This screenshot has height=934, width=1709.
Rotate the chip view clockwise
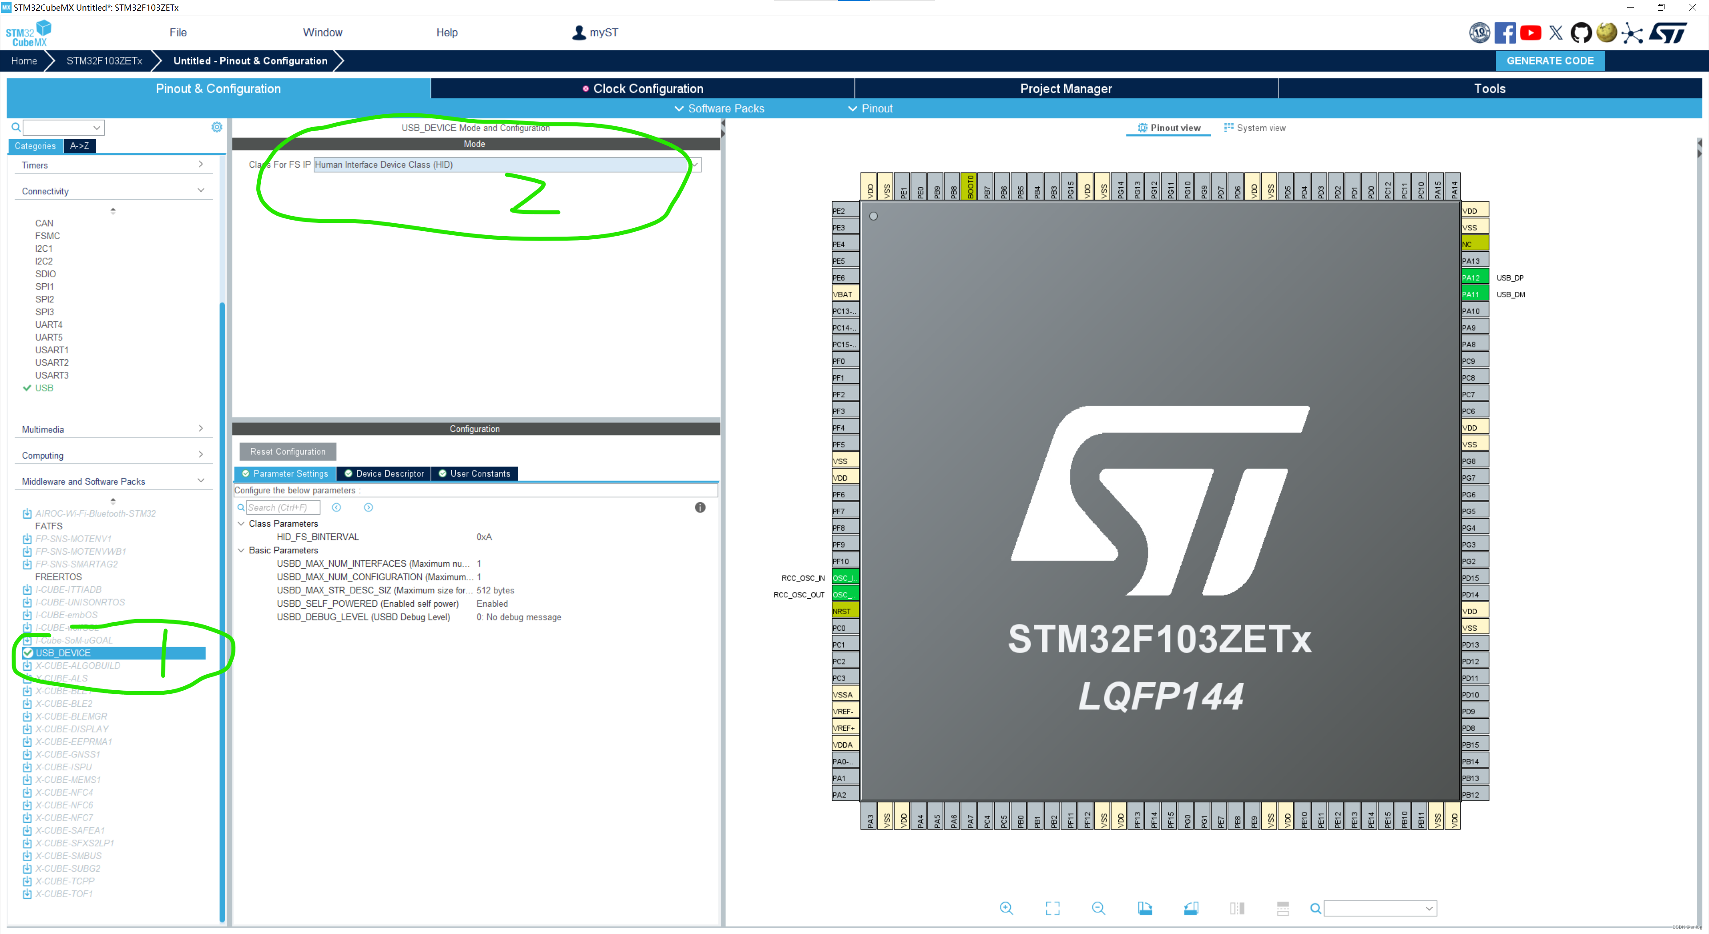(1144, 908)
